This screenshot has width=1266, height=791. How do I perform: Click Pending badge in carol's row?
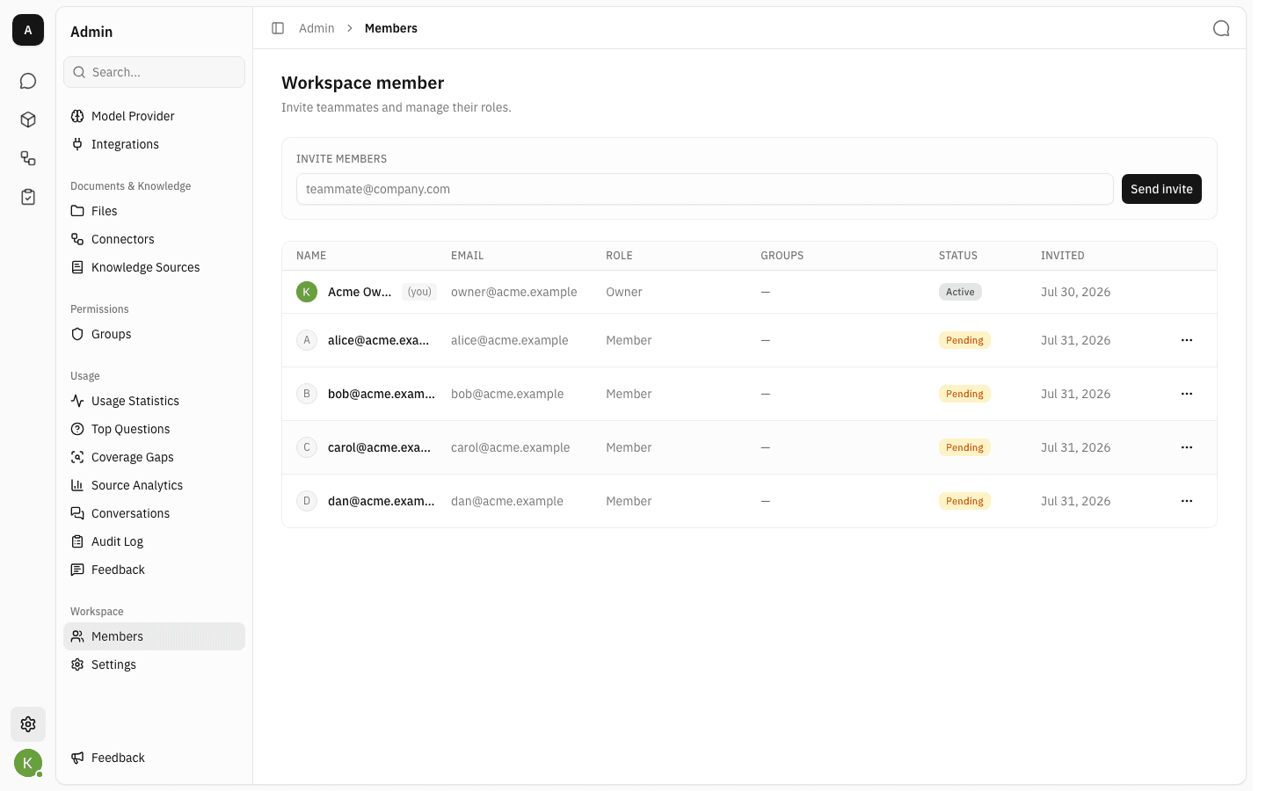(964, 447)
